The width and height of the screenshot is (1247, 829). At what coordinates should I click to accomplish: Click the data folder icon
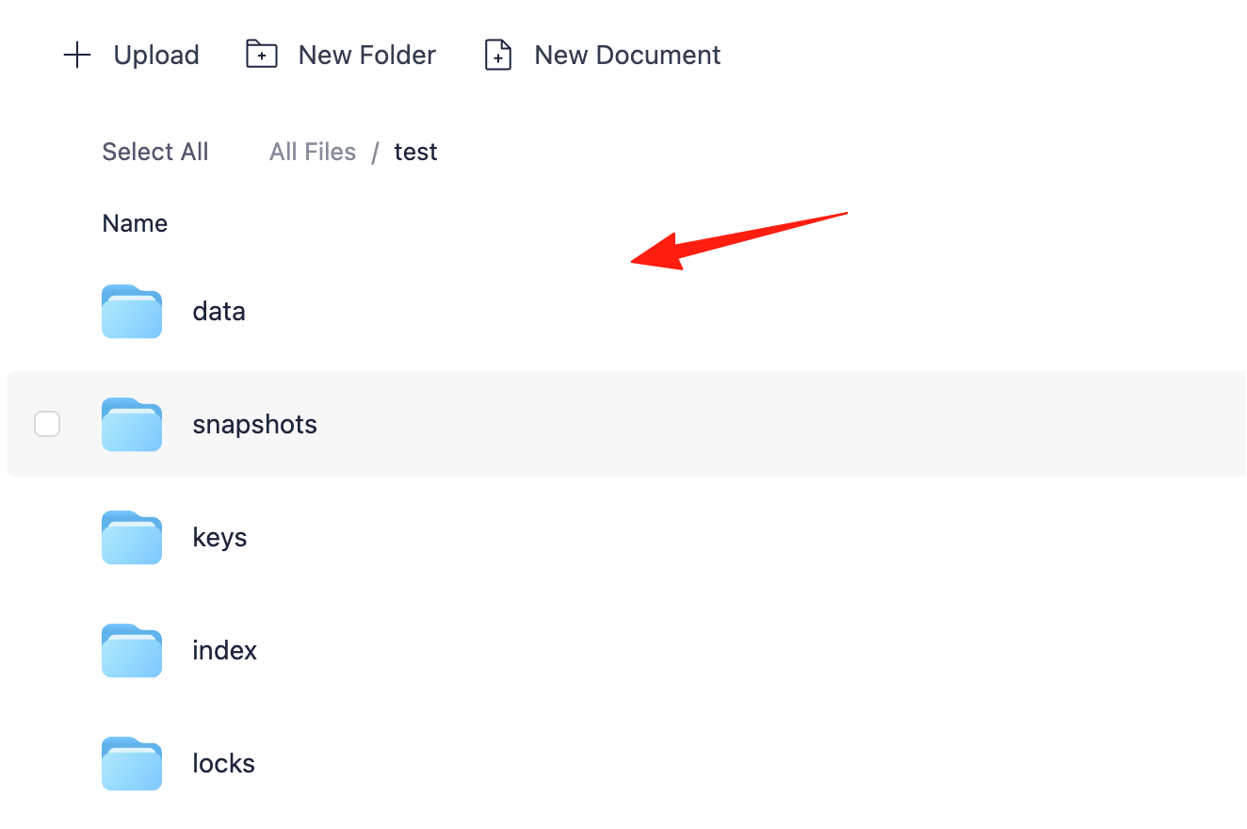tap(132, 311)
